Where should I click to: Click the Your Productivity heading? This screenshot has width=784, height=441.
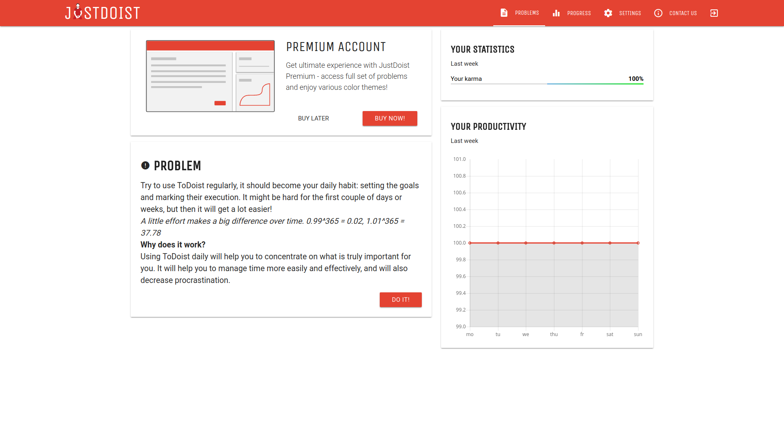click(488, 127)
